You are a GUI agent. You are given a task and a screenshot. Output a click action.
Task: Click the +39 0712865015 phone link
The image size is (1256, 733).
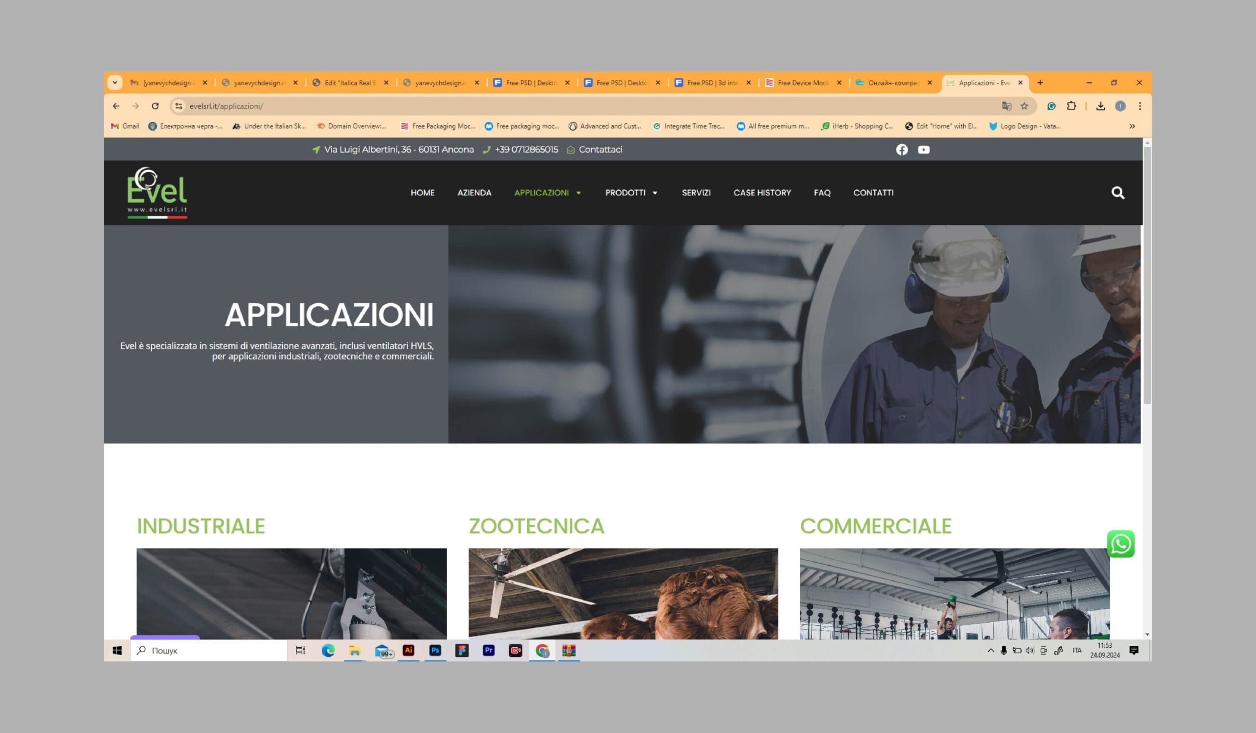[x=526, y=150]
